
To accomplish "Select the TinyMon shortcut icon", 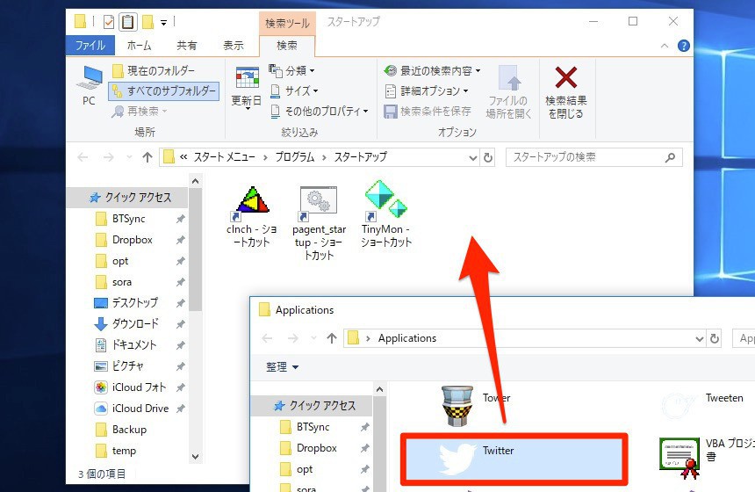I will [x=386, y=214].
